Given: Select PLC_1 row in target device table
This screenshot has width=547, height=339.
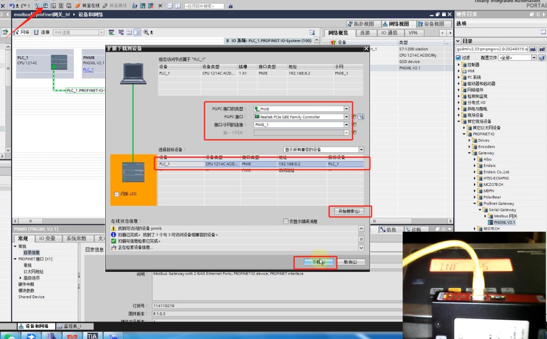Looking at the screenshot, I should (261, 164).
